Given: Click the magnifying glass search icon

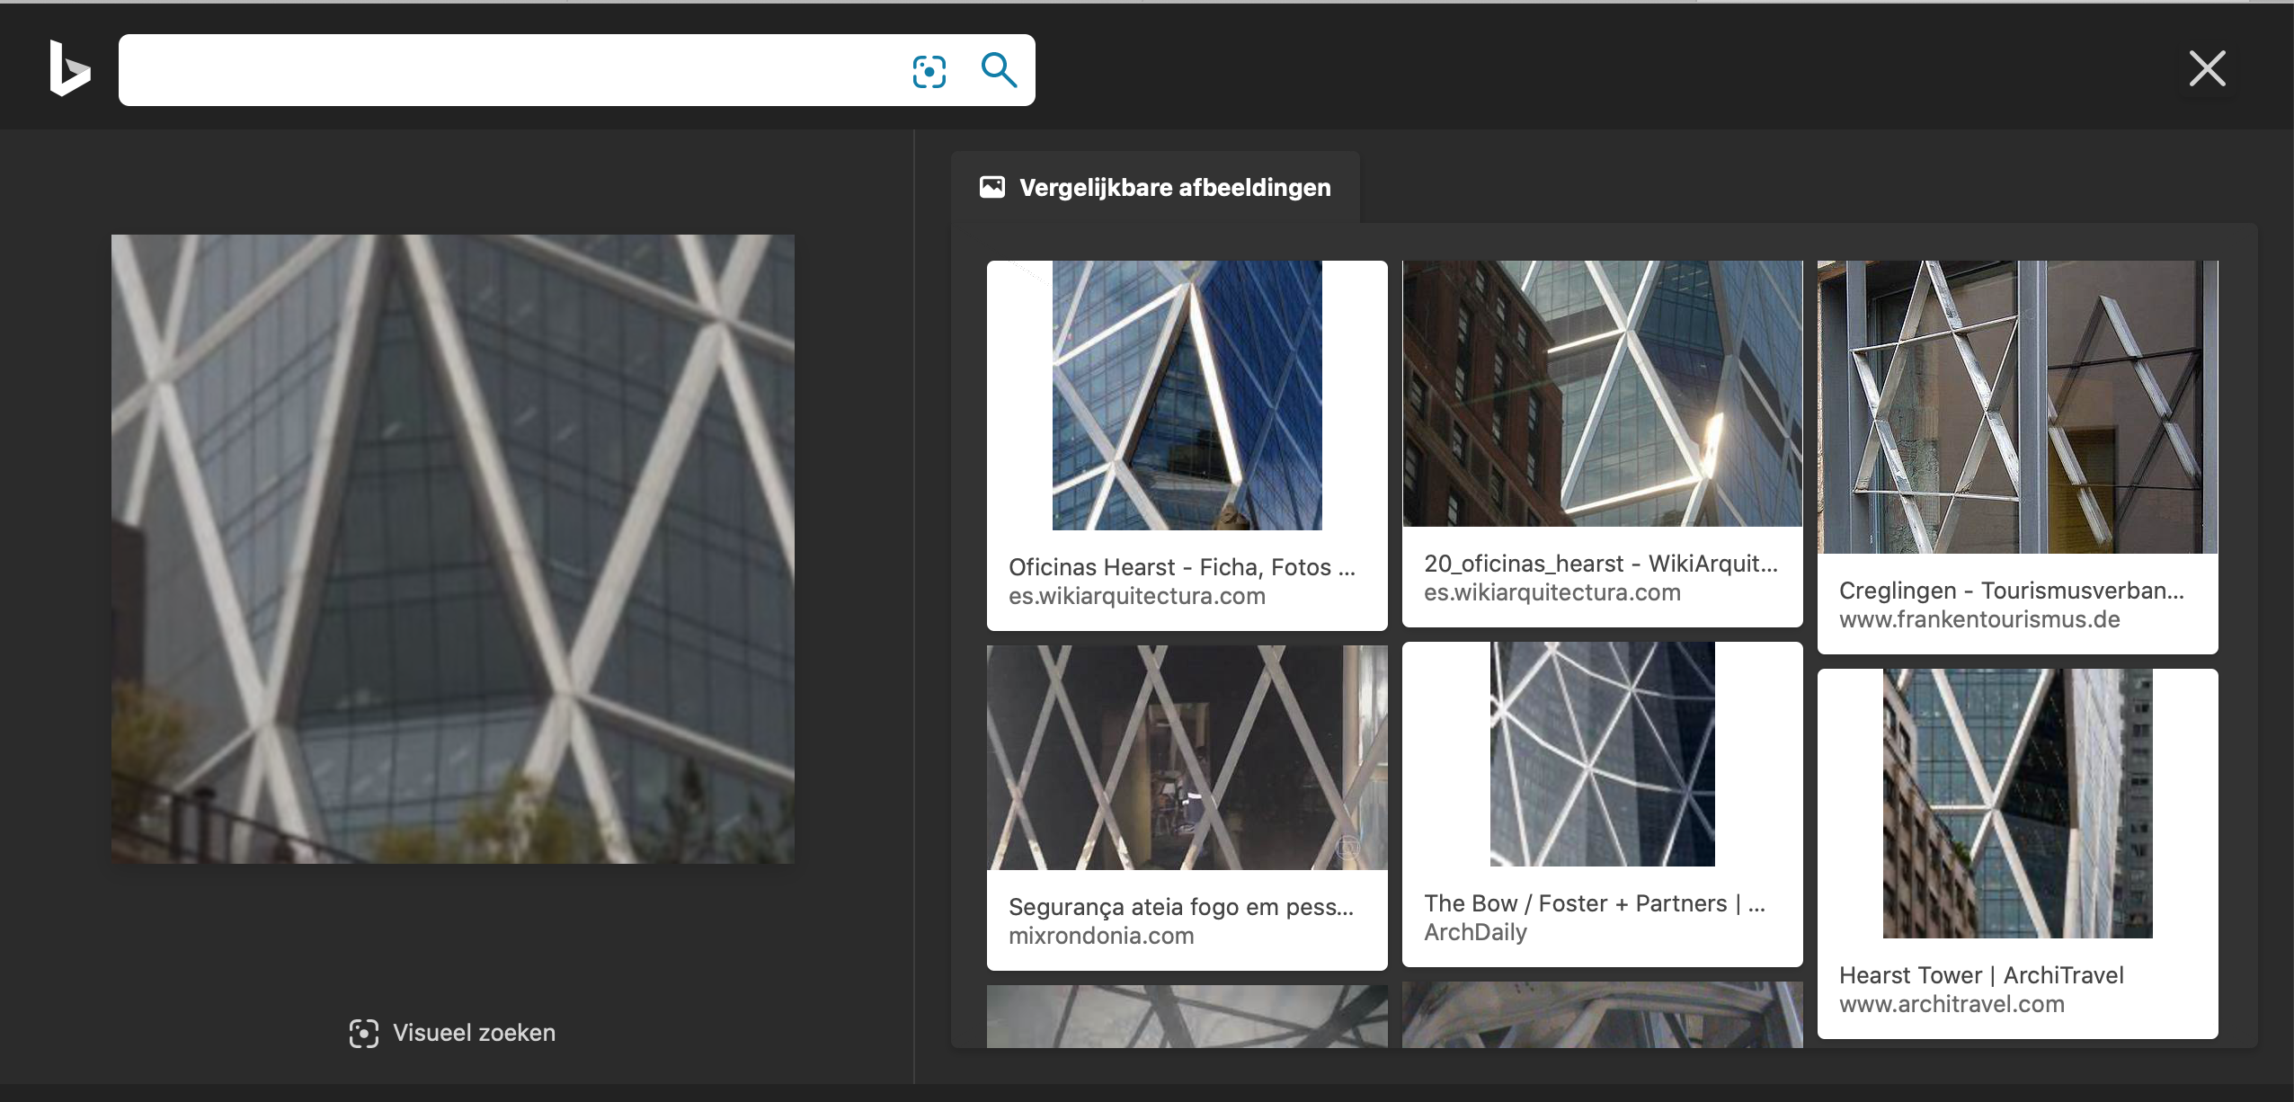Looking at the screenshot, I should [999, 70].
